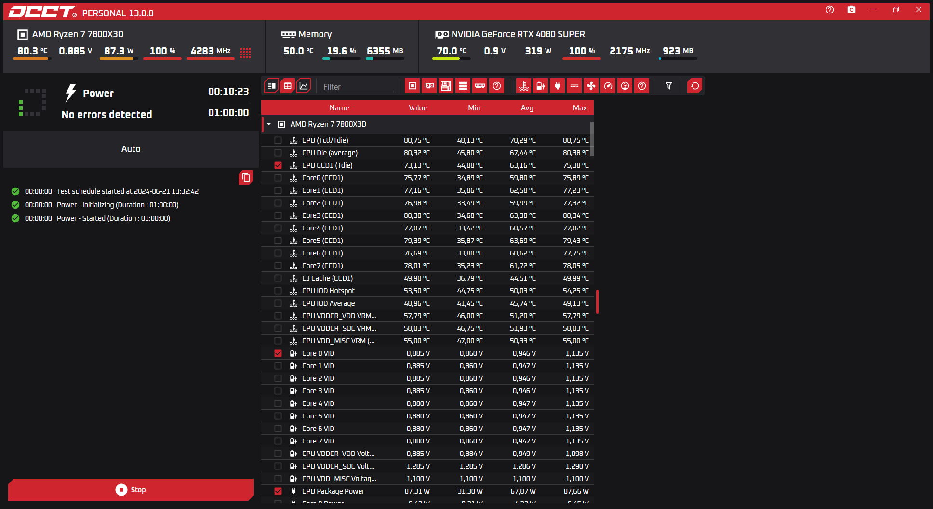Toggle the speedometer frequency filter icon
933x509 pixels.
pos(608,86)
